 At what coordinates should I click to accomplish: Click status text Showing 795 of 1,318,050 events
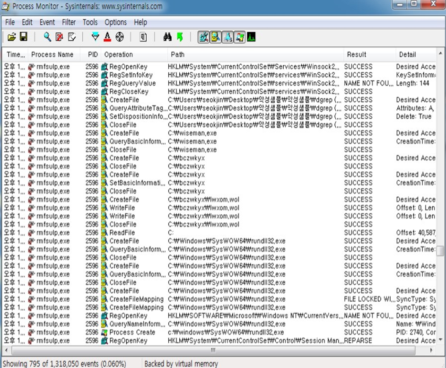pyautogui.click(x=64, y=363)
